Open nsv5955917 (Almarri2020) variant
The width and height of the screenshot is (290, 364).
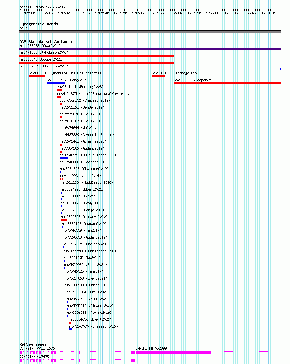(x=91, y=306)
